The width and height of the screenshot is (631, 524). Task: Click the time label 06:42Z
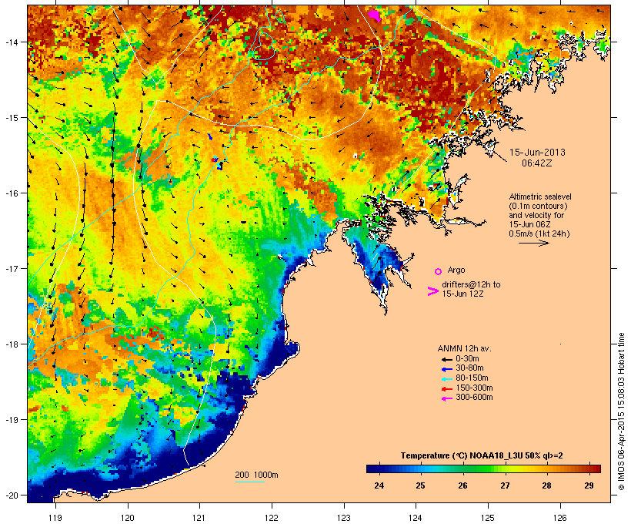pos(537,163)
